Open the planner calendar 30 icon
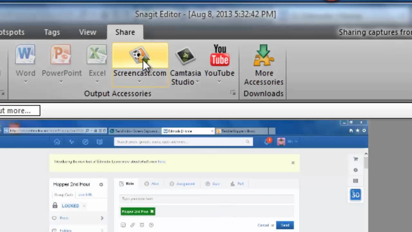This screenshot has height=232, width=412. [356, 195]
